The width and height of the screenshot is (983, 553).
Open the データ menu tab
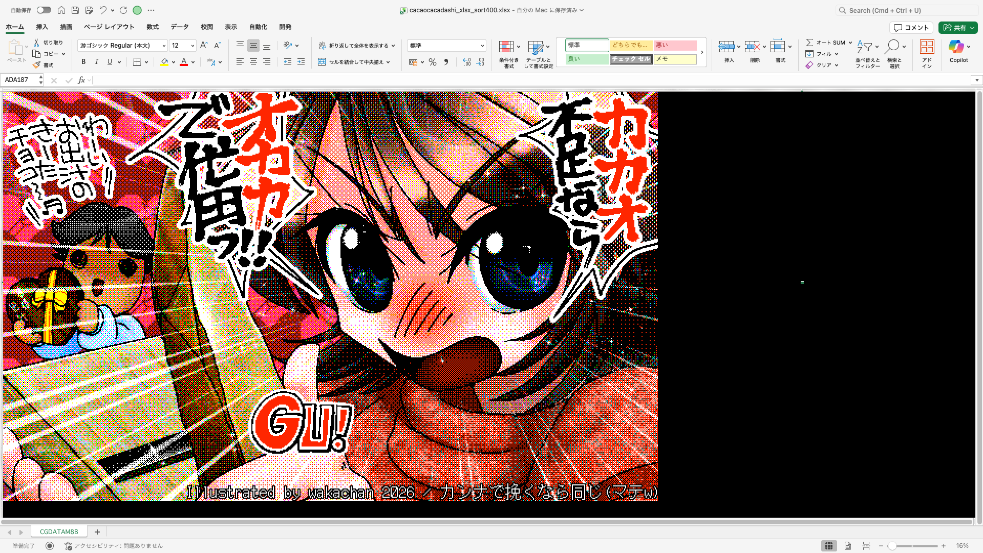tap(179, 27)
